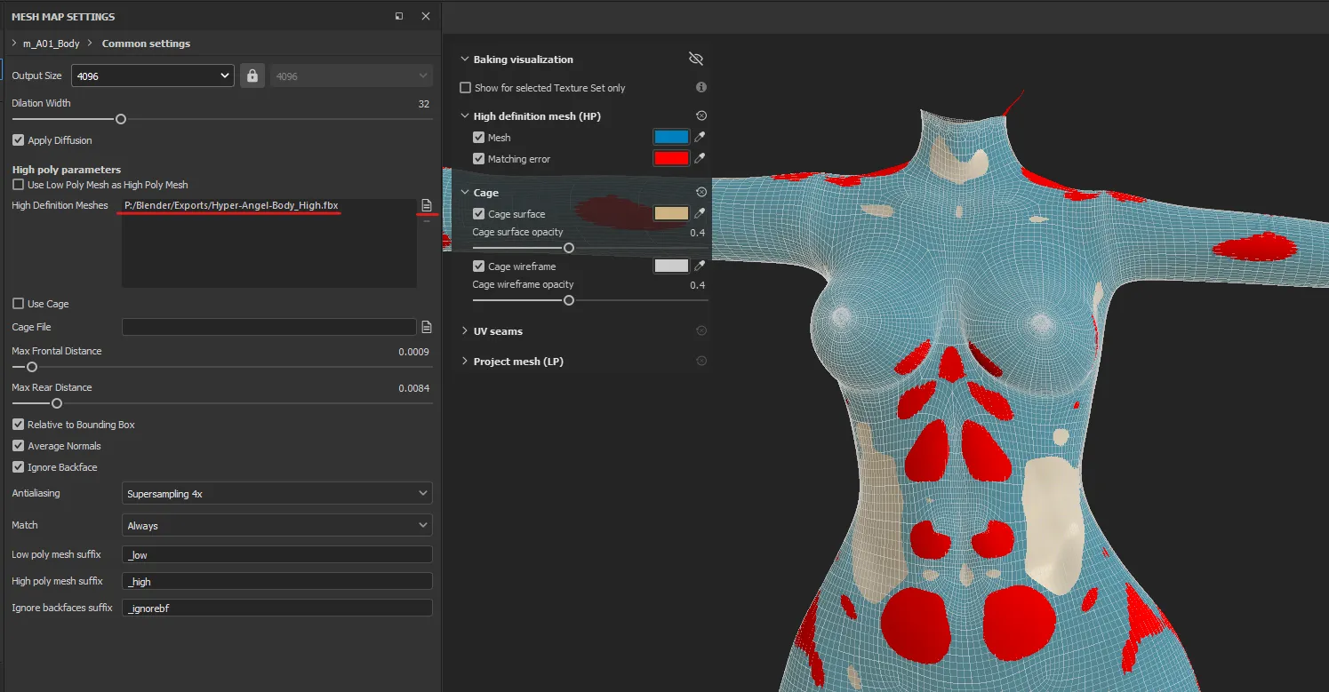Click the Max Rear Distance slider handle
The height and width of the screenshot is (692, 1329).
click(57, 403)
